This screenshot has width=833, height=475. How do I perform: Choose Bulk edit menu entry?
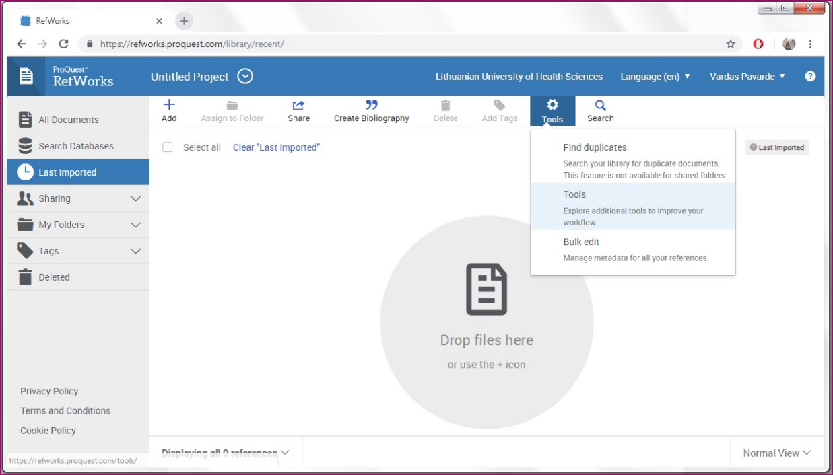point(581,242)
